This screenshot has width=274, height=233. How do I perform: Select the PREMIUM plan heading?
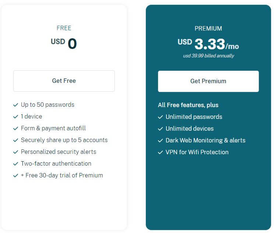[x=208, y=28]
